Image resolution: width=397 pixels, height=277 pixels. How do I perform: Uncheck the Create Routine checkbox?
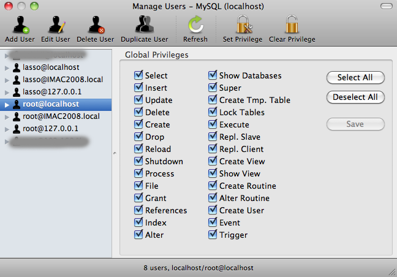coord(213,186)
